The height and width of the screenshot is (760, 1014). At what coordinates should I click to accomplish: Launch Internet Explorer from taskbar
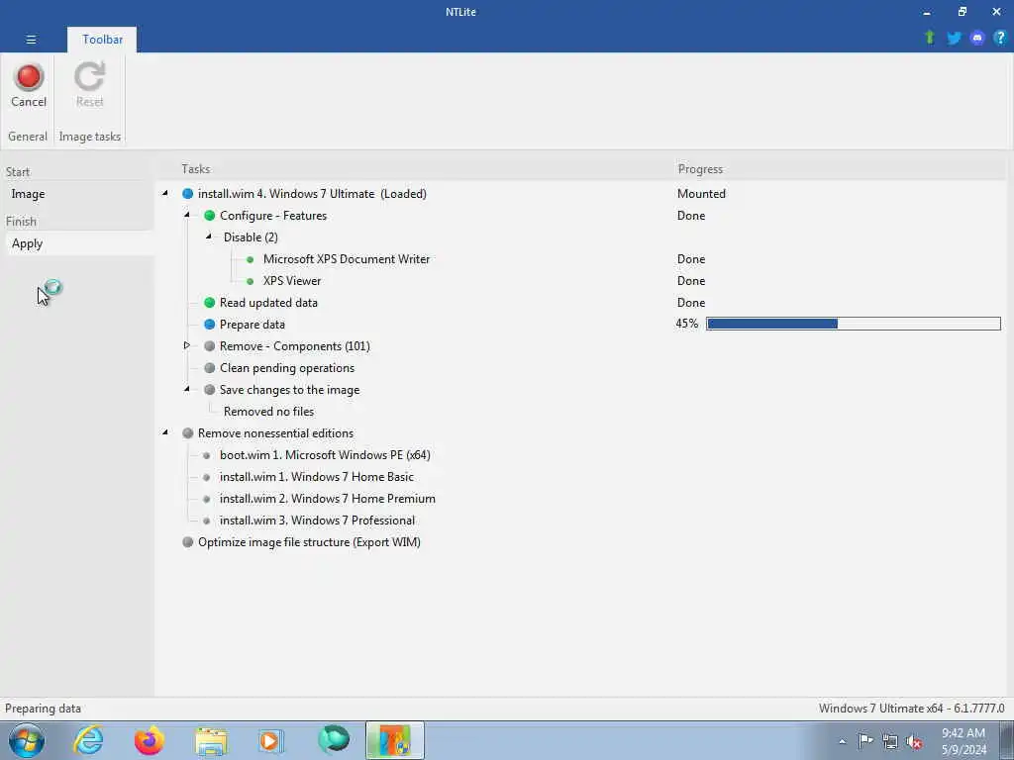(x=88, y=740)
